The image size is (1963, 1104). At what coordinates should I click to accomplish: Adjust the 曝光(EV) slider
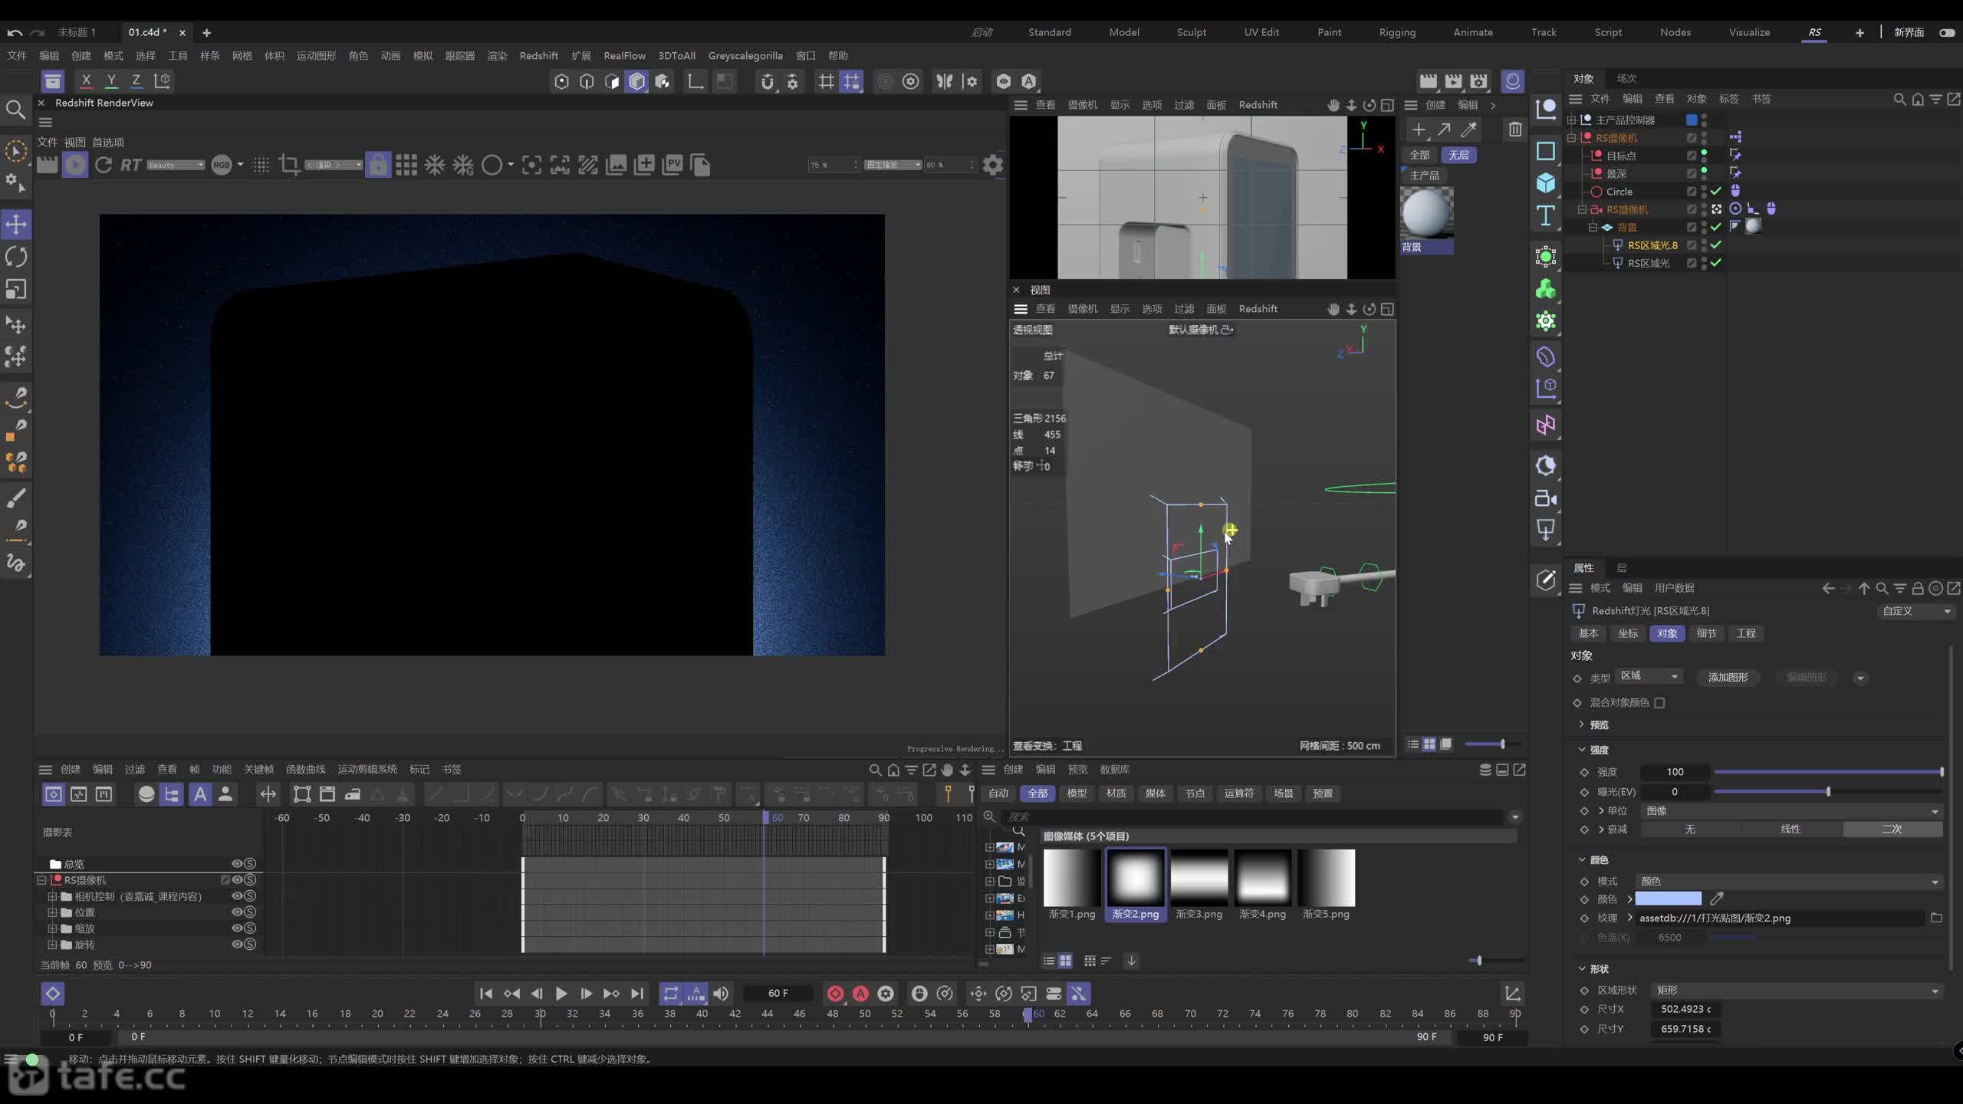pos(1828,792)
